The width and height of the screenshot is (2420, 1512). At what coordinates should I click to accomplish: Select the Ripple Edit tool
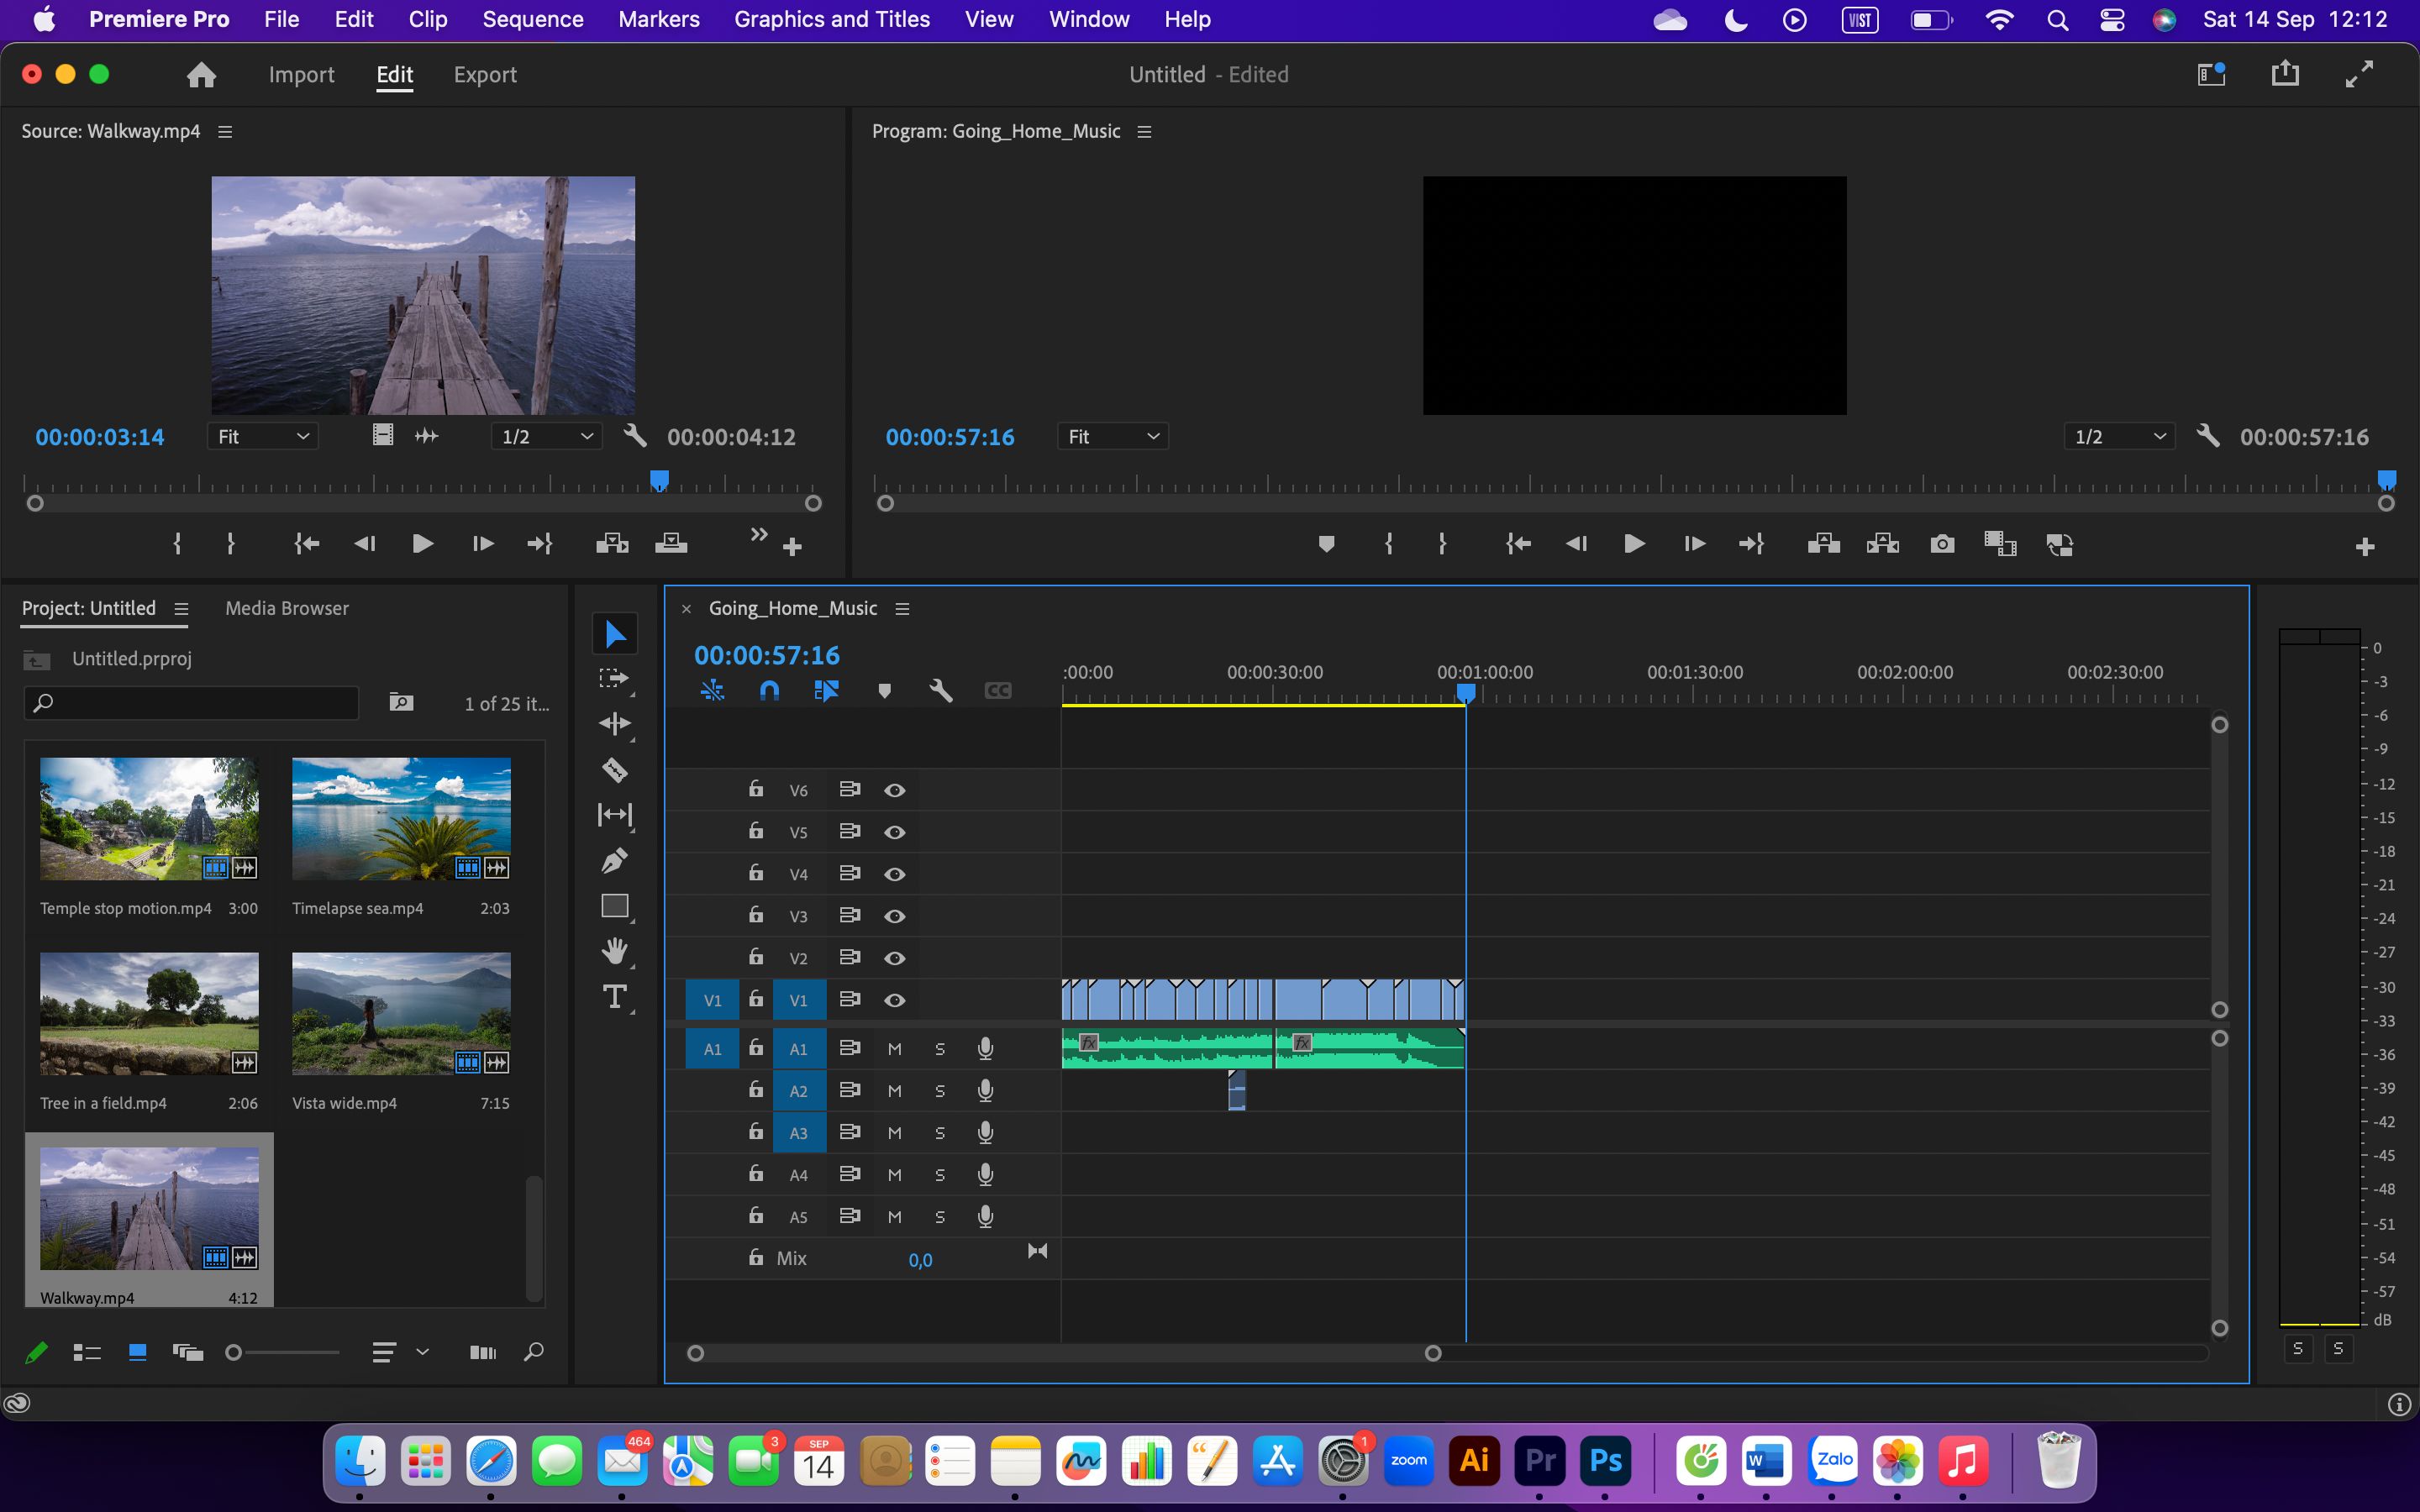pyautogui.click(x=614, y=724)
